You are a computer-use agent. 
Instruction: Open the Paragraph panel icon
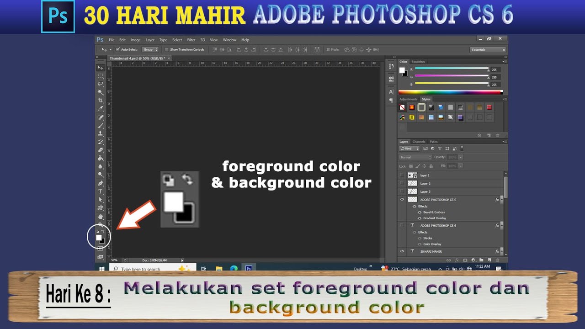pyautogui.click(x=391, y=100)
